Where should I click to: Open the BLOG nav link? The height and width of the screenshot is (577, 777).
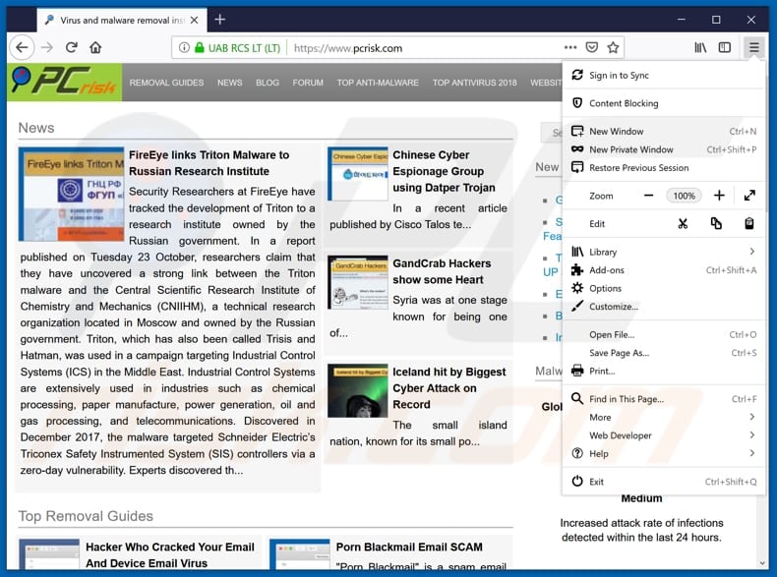268,83
